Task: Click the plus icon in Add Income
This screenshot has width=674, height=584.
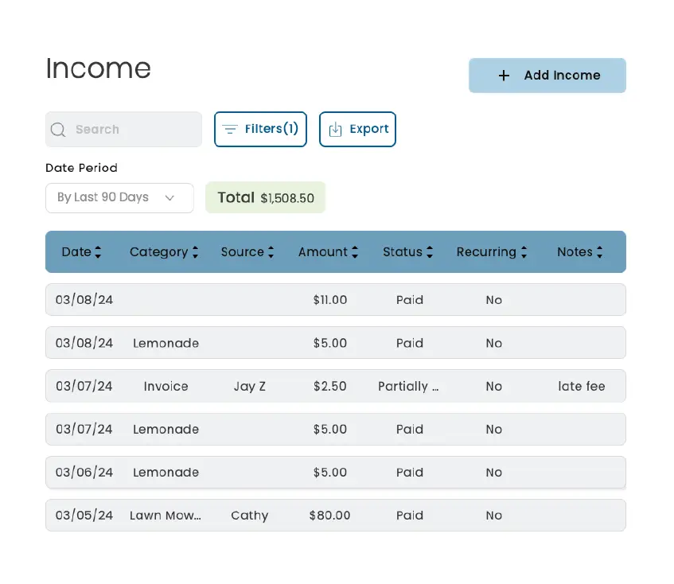Action: (504, 76)
